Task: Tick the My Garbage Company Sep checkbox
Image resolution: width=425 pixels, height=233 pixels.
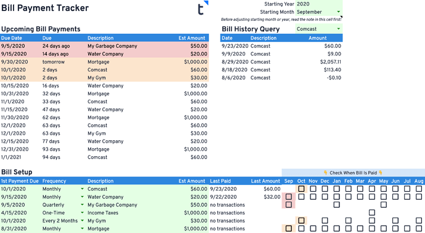Action: click(289, 205)
